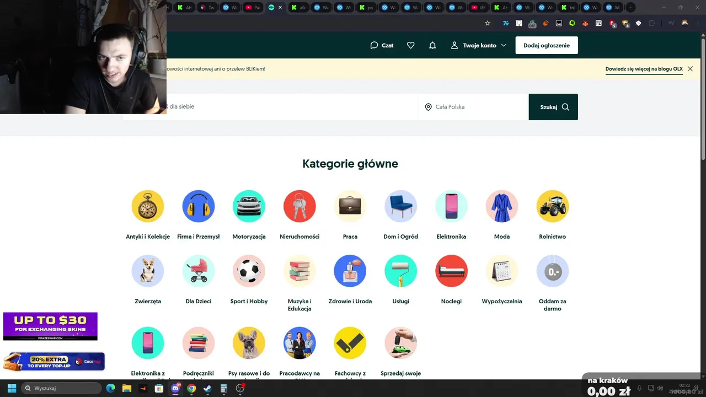This screenshot has width=706, height=397.
Task: Open Discord from the taskbar
Action: (x=175, y=388)
